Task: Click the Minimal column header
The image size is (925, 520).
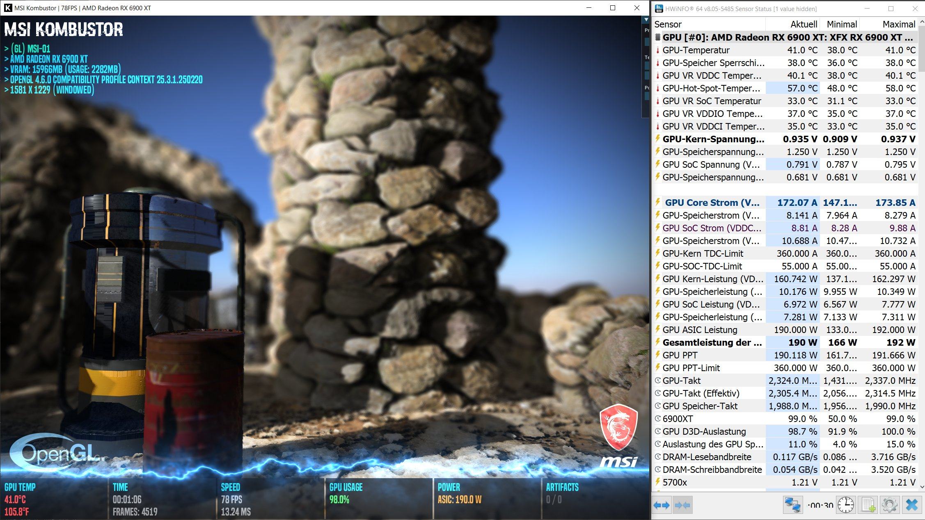Action: pyautogui.click(x=841, y=24)
